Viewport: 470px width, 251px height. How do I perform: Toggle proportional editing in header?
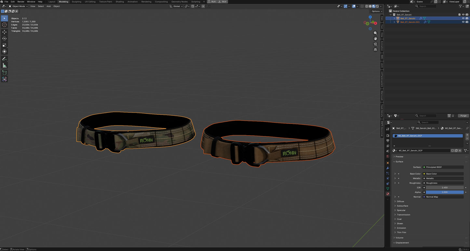pyautogui.click(x=203, y=6)
